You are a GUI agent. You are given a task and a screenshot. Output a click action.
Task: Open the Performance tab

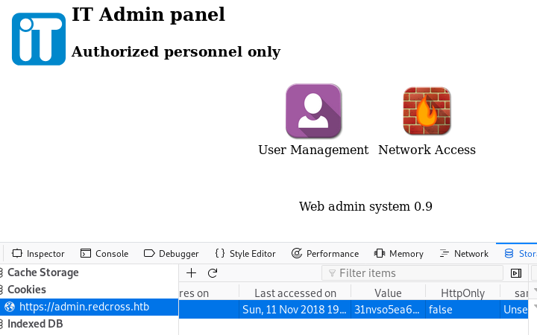pos(324,254)
